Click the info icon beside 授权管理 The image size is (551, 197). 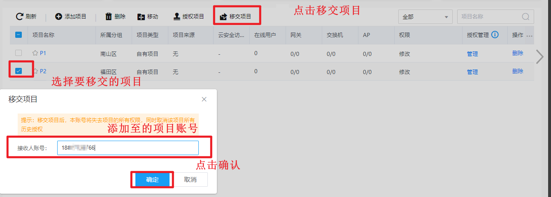tap(495, 35)
